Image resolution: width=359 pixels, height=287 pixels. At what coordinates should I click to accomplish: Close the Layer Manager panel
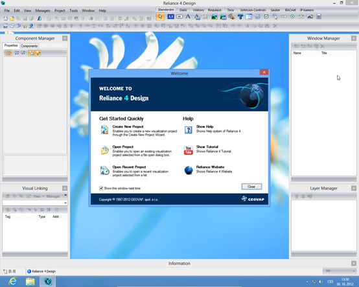354,188
